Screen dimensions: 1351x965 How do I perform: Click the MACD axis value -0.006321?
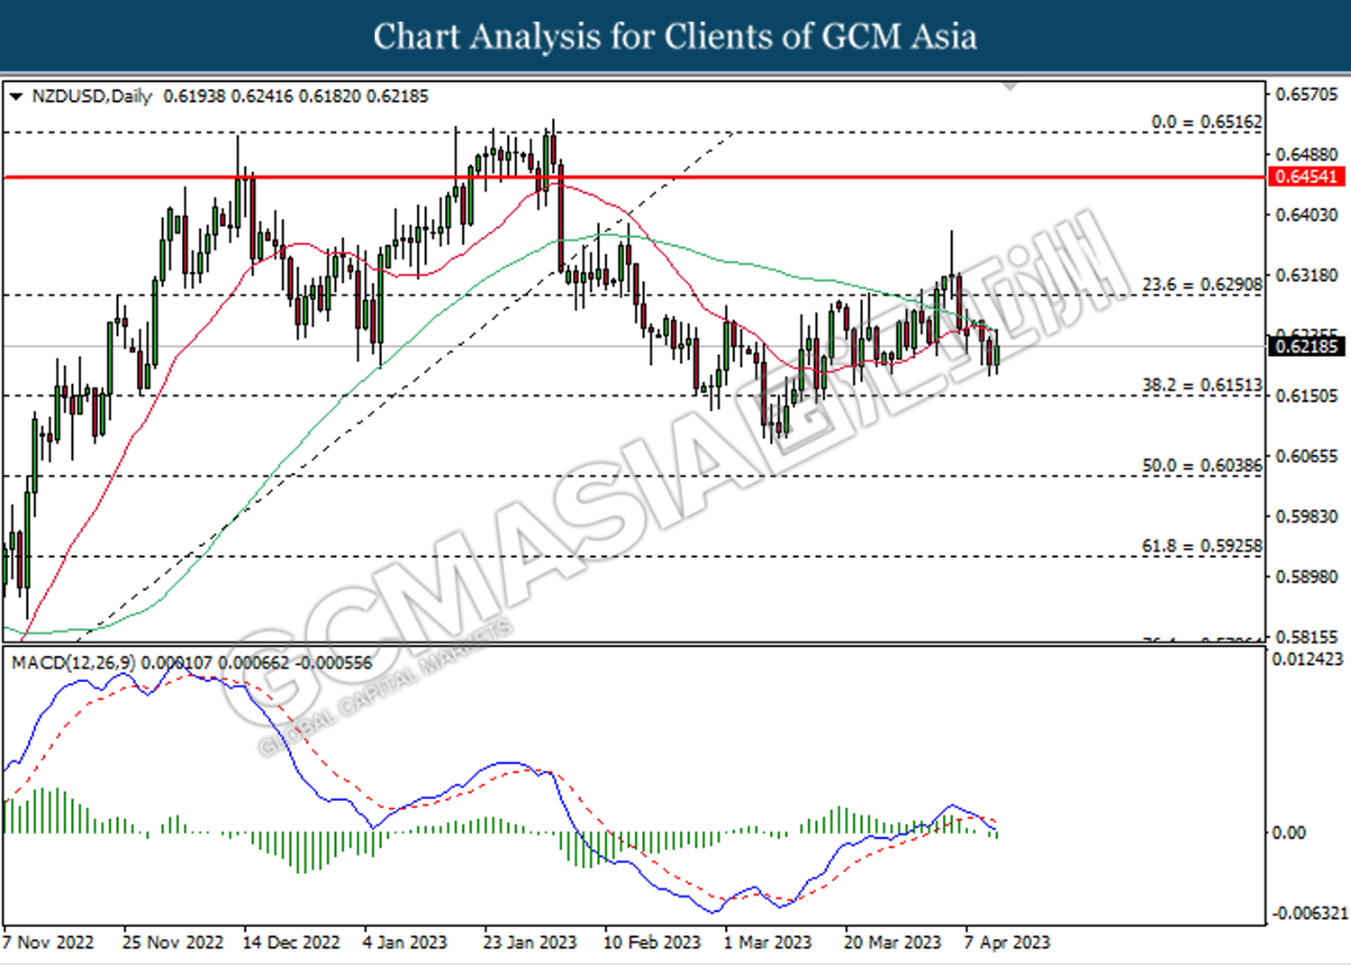coord(1310,914)
